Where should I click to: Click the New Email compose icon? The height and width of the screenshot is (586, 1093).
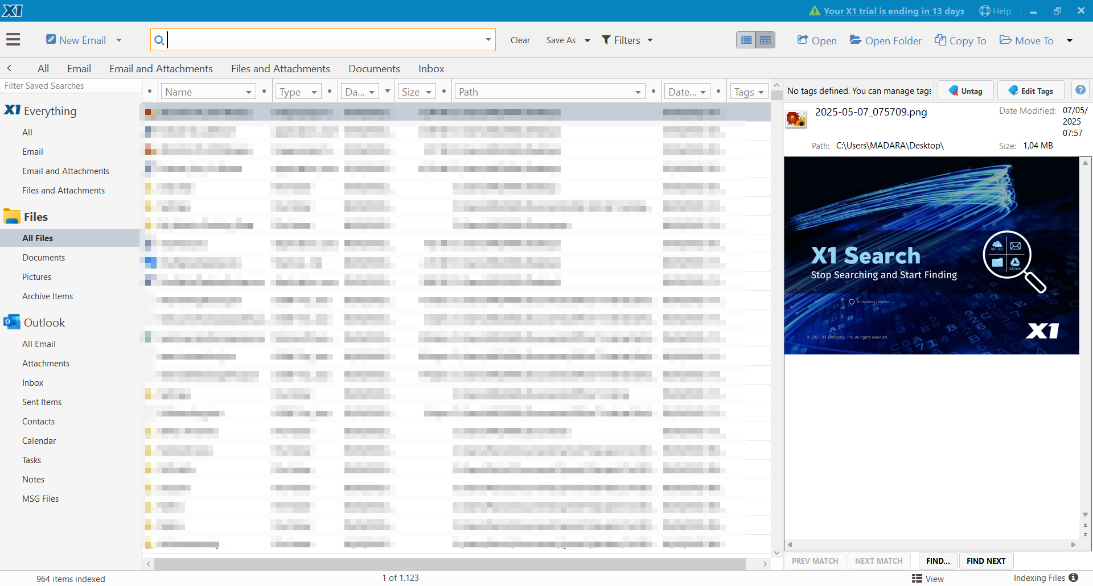click(51, 39)
